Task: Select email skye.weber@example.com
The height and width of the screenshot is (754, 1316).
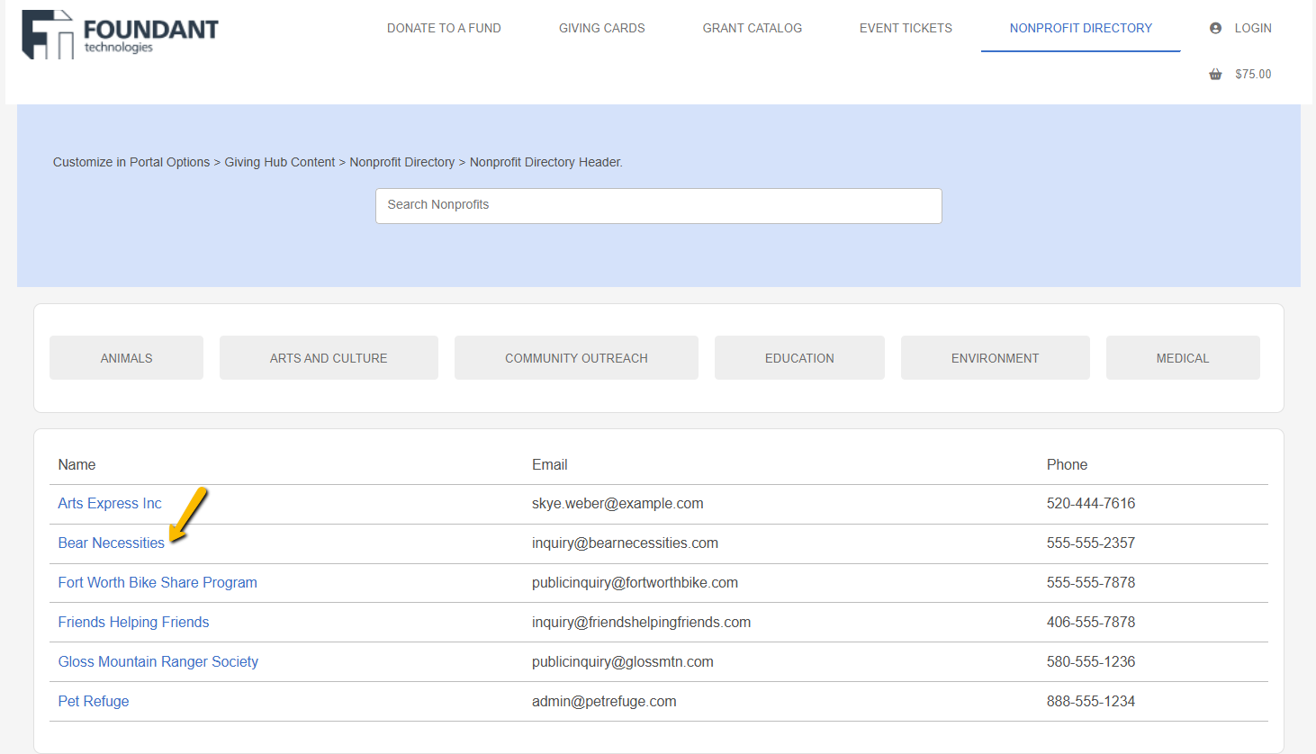Action: 617,504
